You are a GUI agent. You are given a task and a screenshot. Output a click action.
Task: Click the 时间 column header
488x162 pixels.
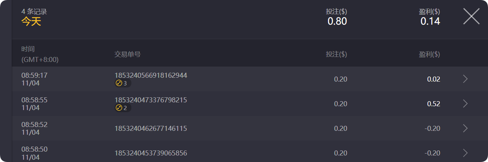pos(28,49)
